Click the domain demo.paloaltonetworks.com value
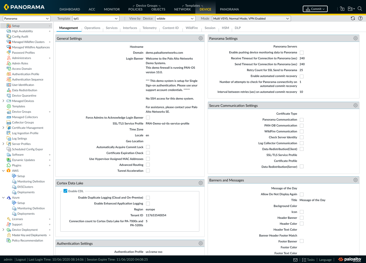This screenshot has width=366, height=263. [x=164, y=53]
